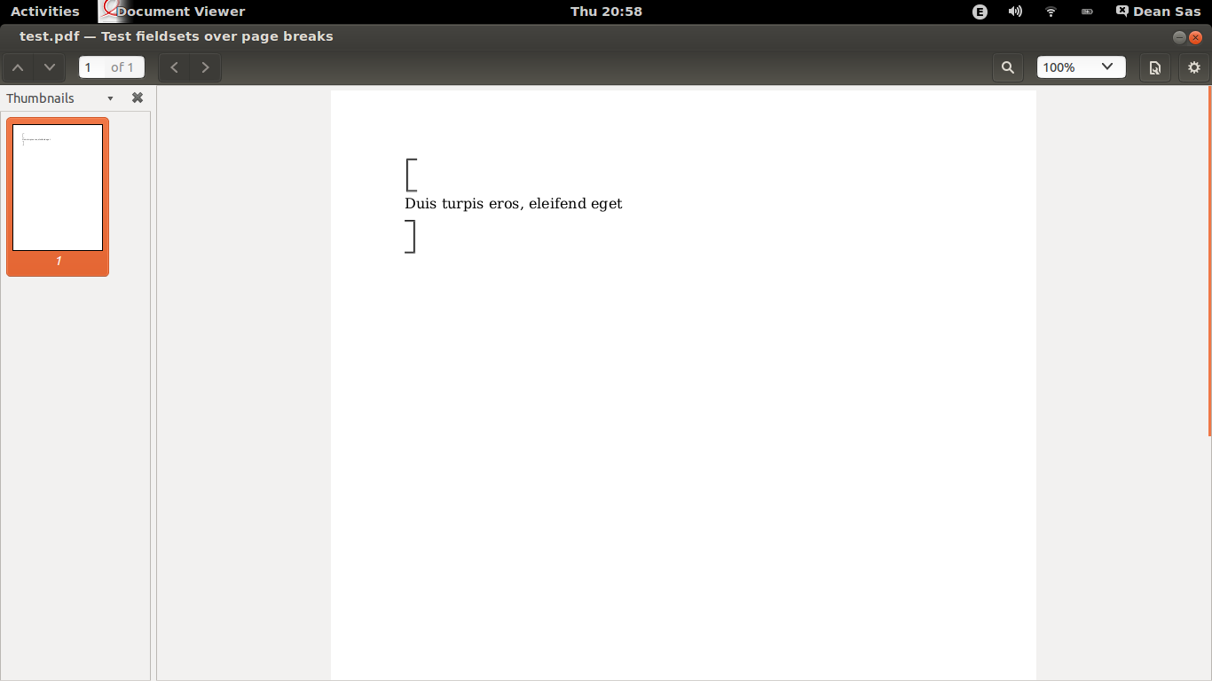Image resolution: width=1212 pixels, height=681 pixels.
Task: Go to next page with down arrow
Action: point(50,67)
